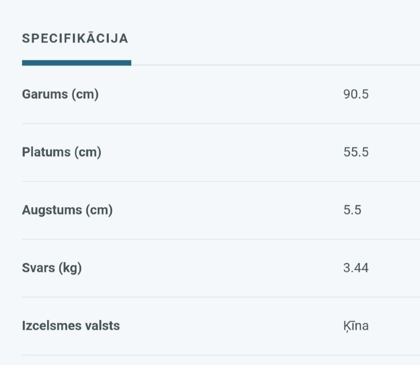Click the Izcelsmes valsts label

pyautogui.click(x=71, y=326)
